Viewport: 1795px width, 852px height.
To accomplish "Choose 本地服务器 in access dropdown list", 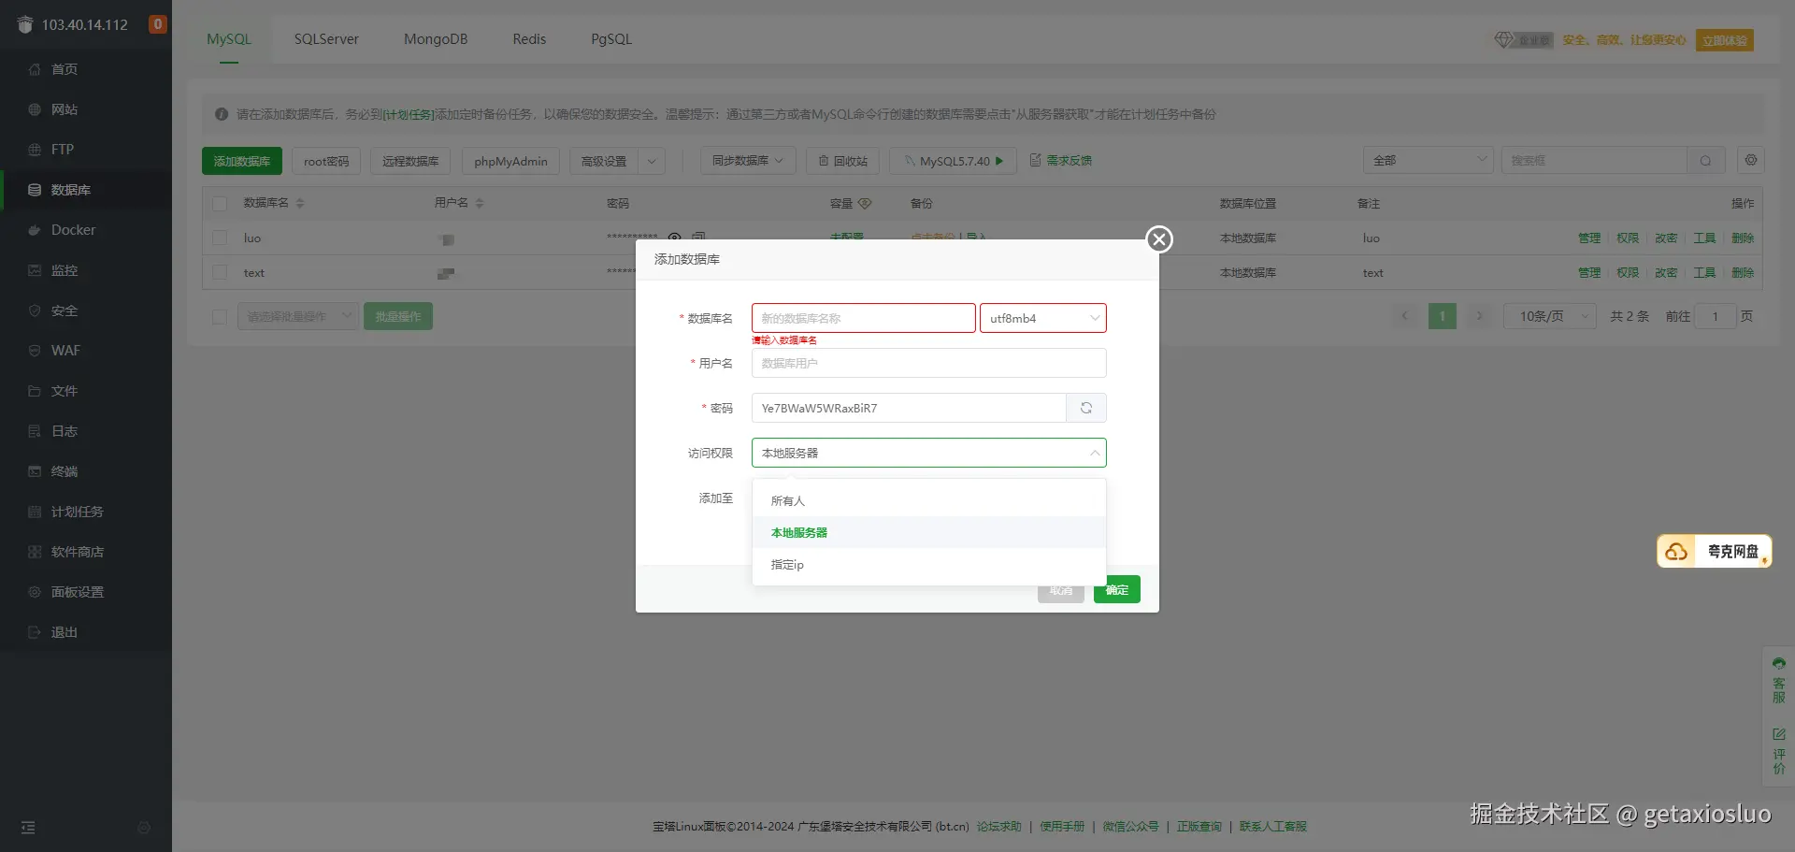I will point(929,533).
